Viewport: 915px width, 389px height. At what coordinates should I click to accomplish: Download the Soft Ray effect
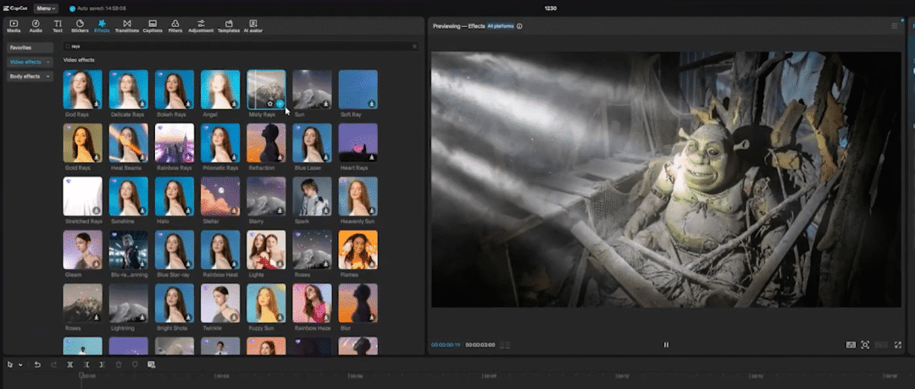372,104
